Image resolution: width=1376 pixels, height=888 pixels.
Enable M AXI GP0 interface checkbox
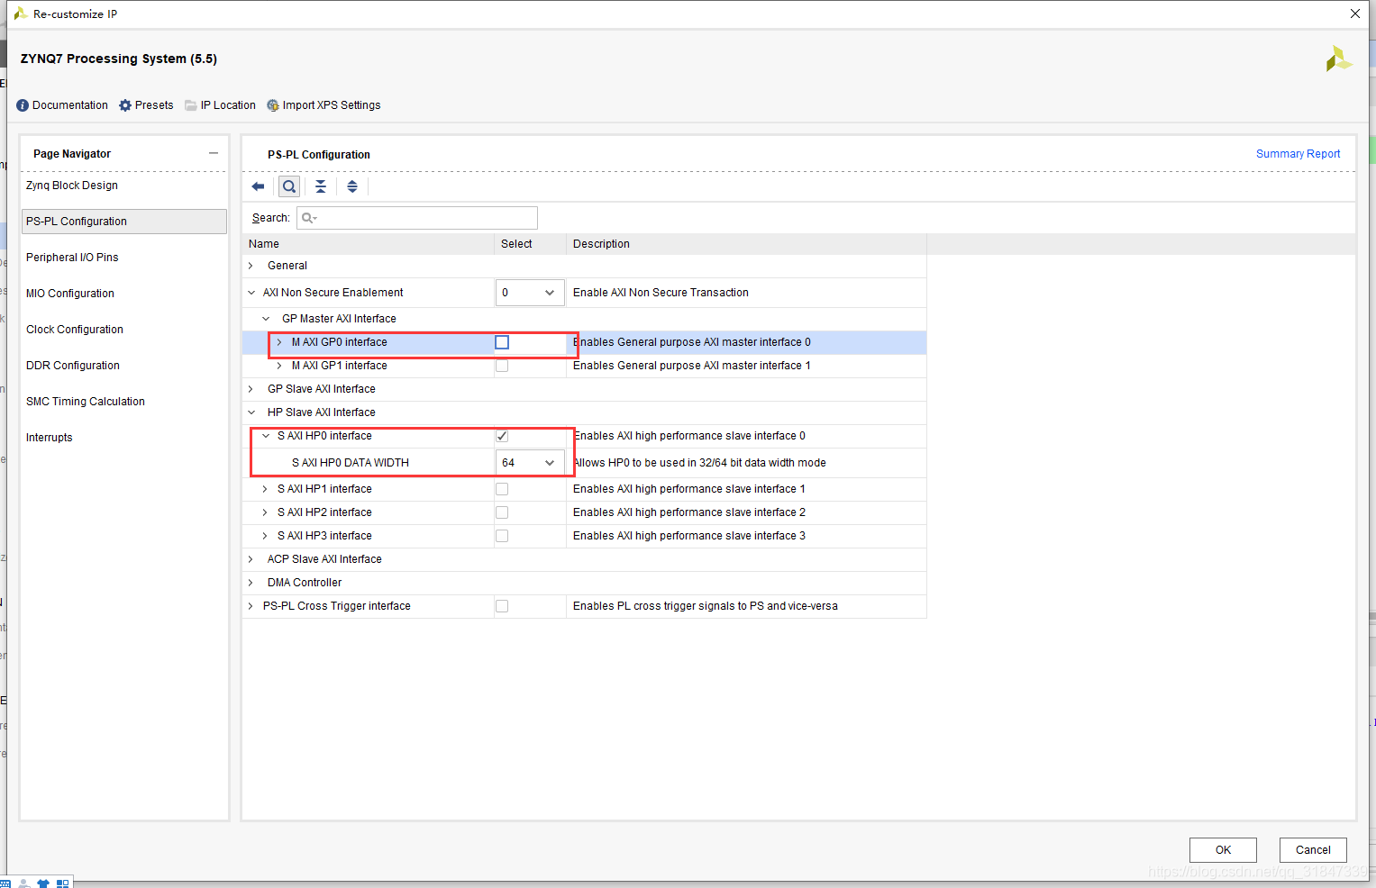(502, 342)
